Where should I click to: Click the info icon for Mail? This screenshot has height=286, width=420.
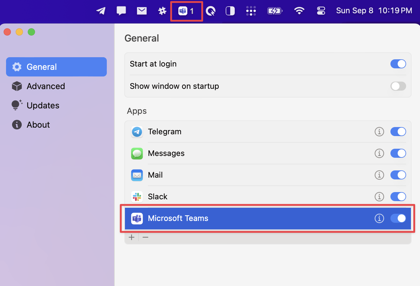pyautogui.click(x=379, y=175)
